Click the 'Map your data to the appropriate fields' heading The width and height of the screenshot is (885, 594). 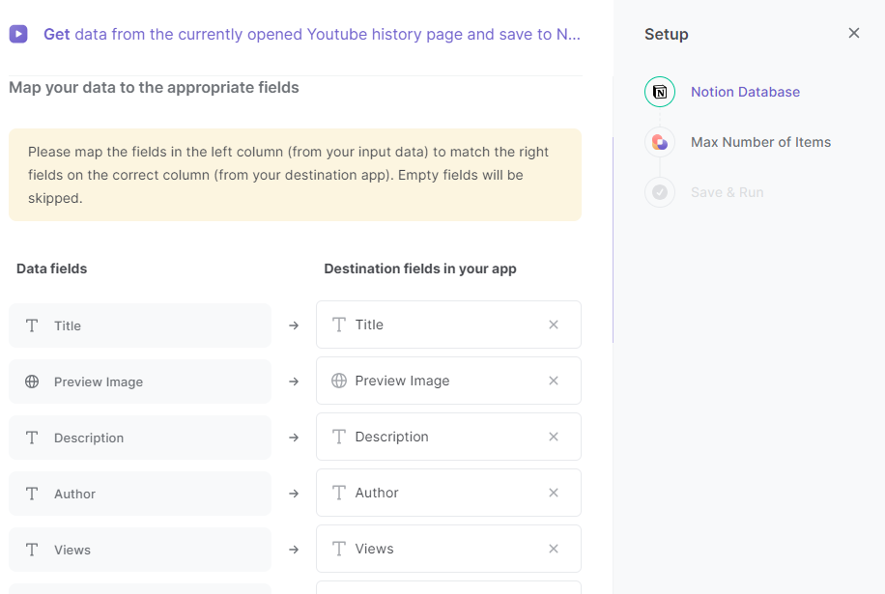pyautogui.click(x=154, y=88)
